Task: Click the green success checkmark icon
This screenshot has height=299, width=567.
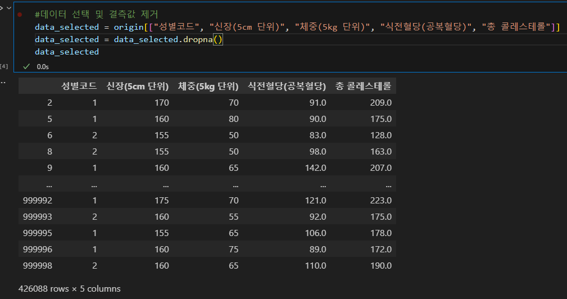Action: tap(26, 66)
